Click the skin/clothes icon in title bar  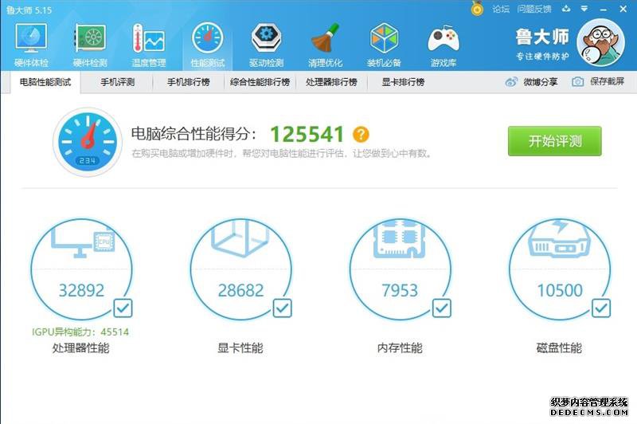pos(566,9)
